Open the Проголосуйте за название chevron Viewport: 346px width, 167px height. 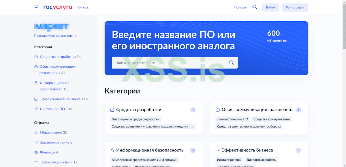[x=76, y=36]
